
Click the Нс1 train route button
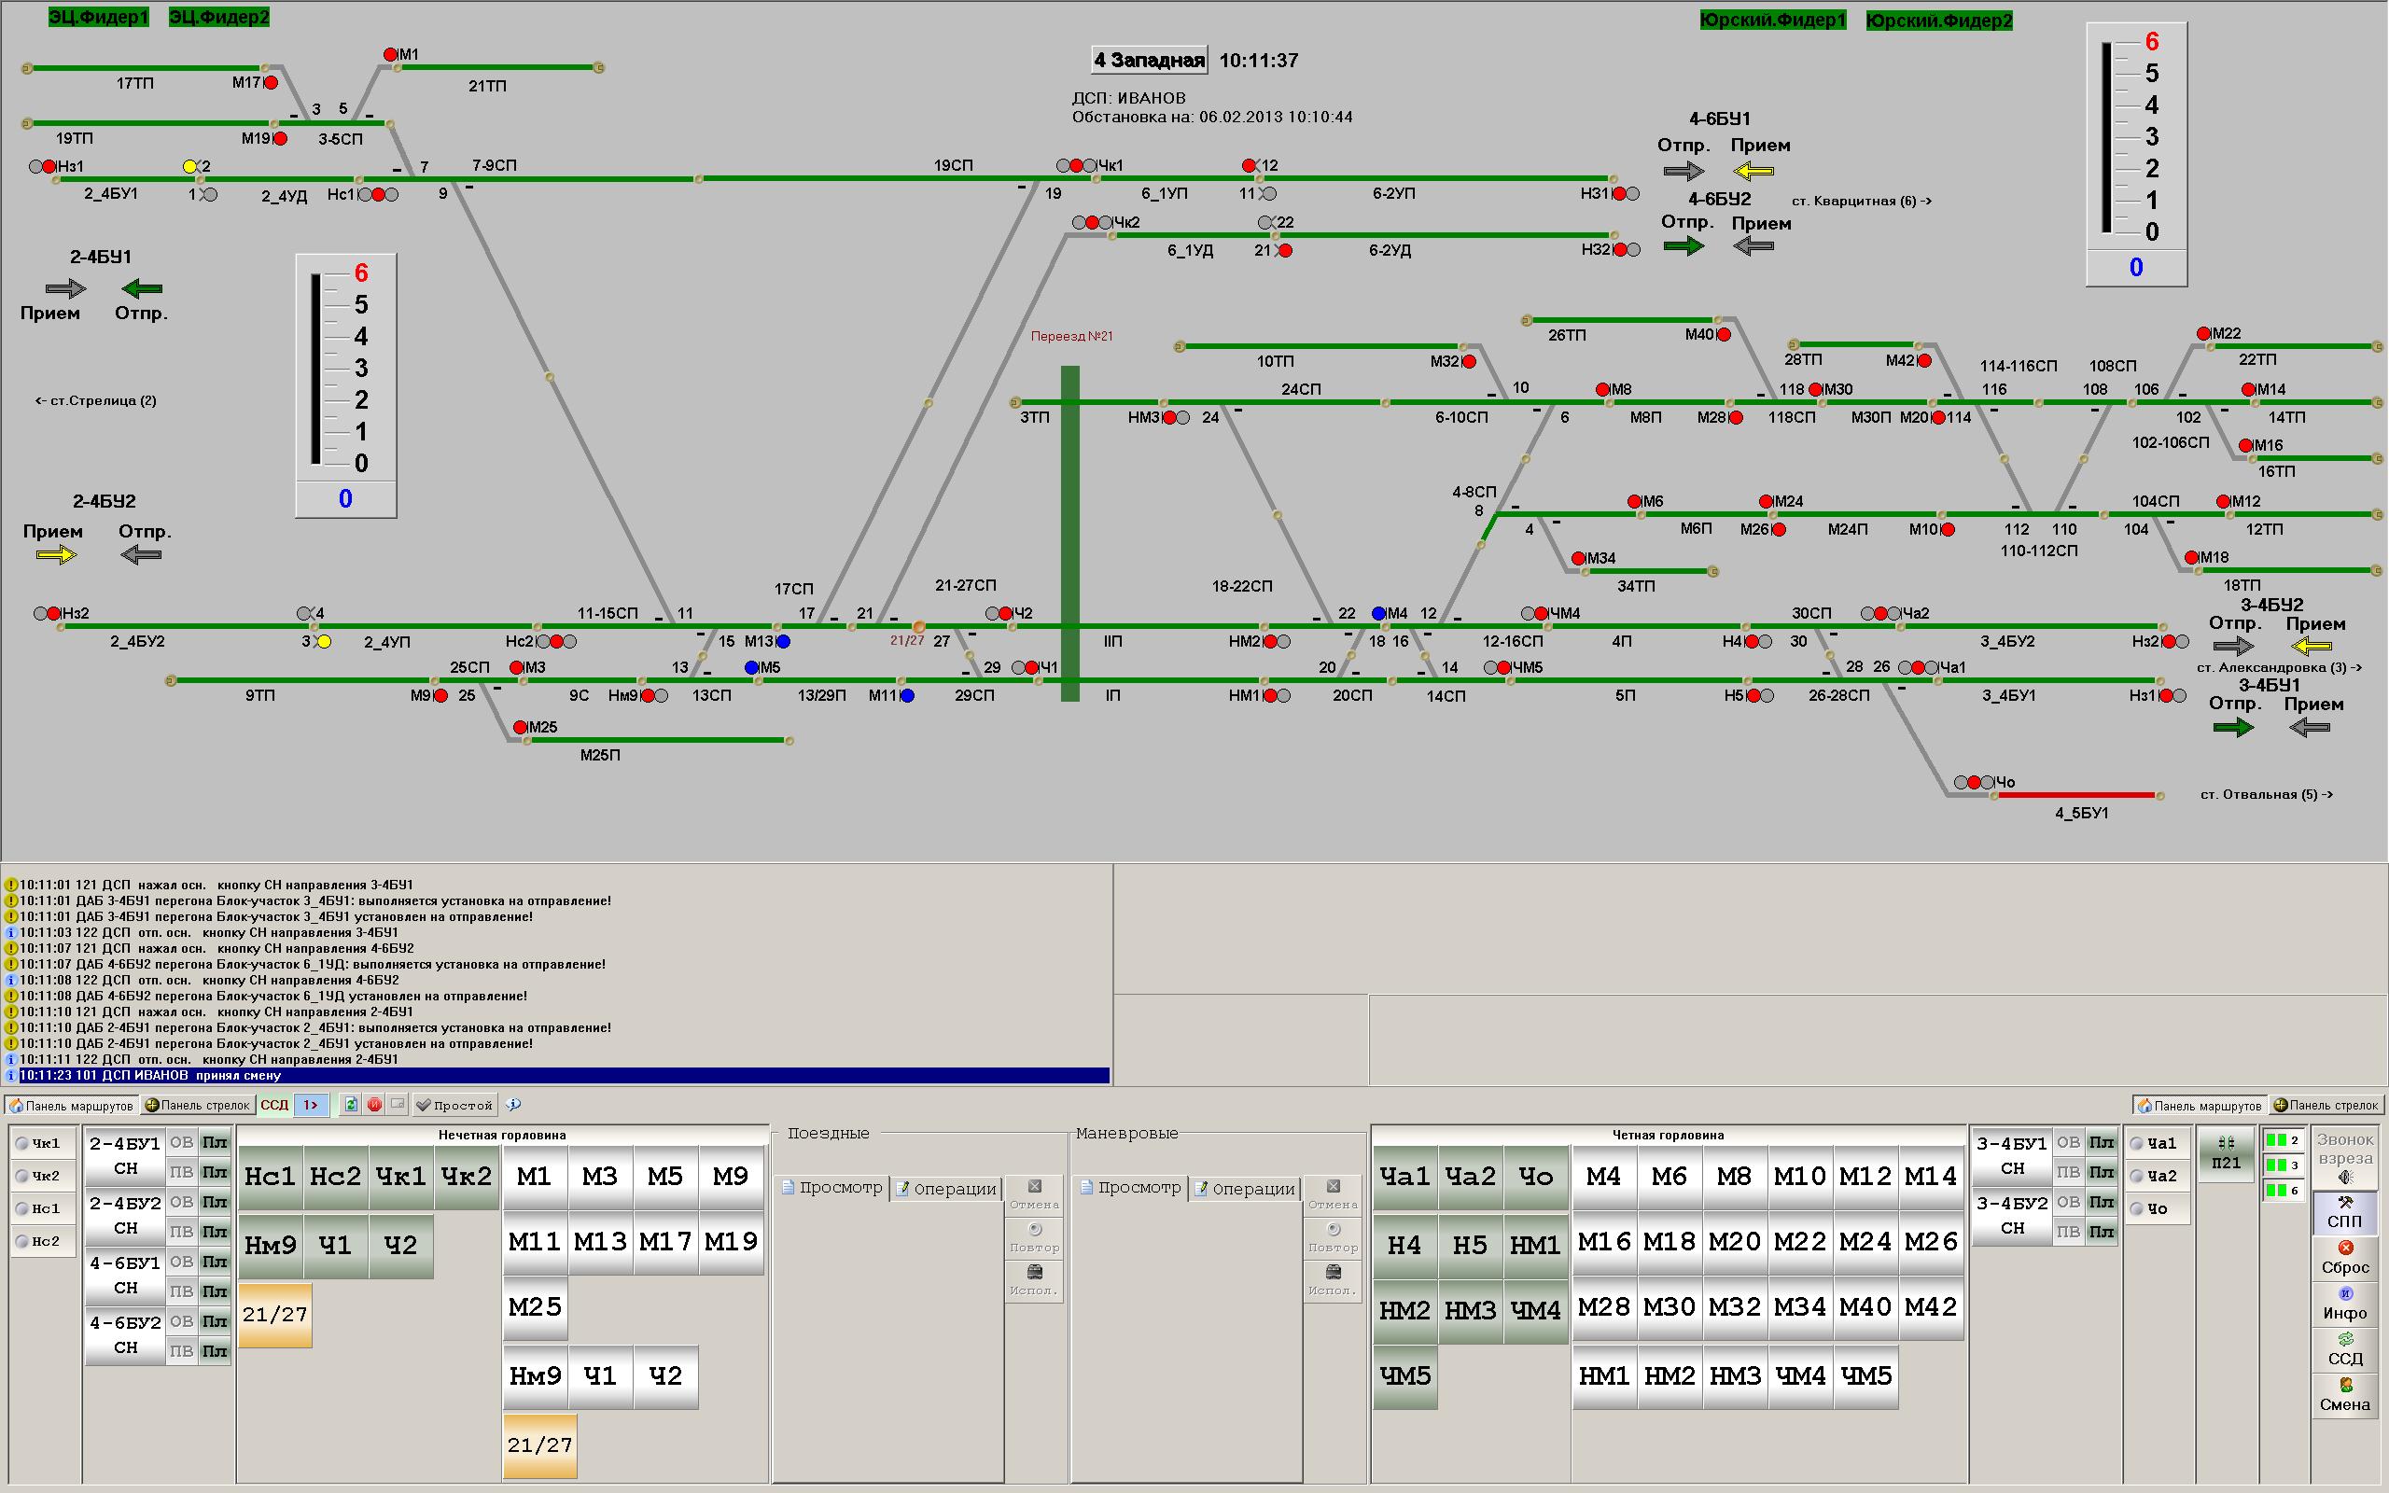[270, 1176]
